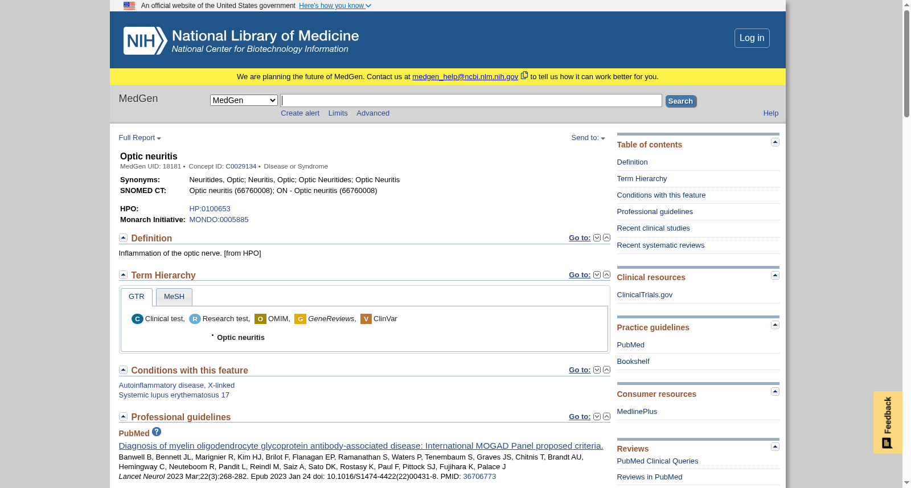Click the medgen_help@ncbi.nlm.nih.gov email link
This screenshot has height=488, width=911.
pyautogui.click(x=465, y=77)
